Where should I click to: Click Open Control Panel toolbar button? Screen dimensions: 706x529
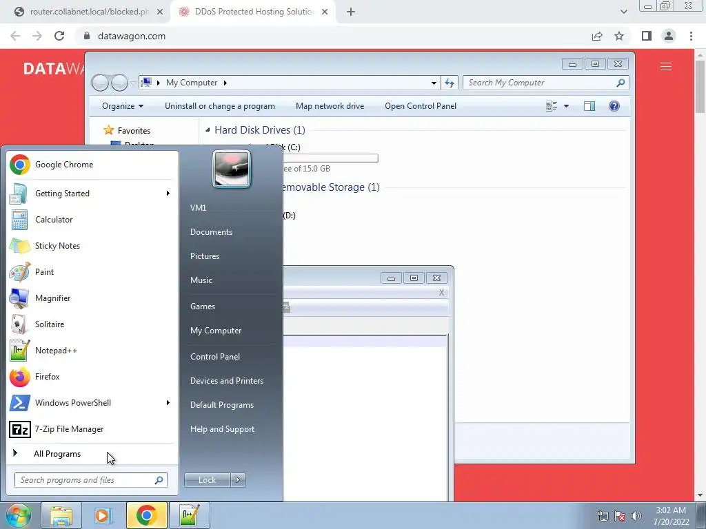421,106
